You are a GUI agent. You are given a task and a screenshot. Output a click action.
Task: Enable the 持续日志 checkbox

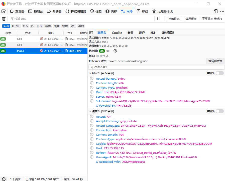click(x=166, y=19)
